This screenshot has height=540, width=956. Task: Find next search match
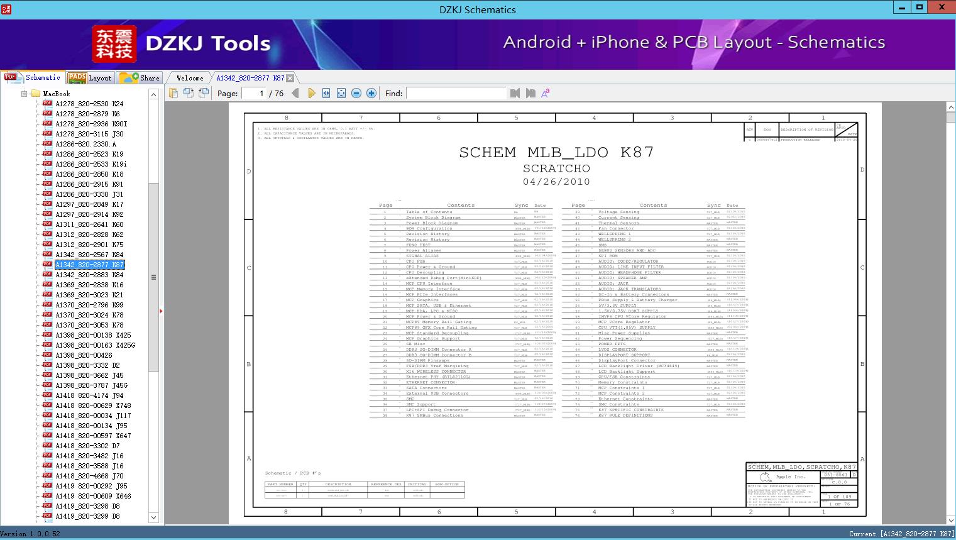click(x=530, y=93)
